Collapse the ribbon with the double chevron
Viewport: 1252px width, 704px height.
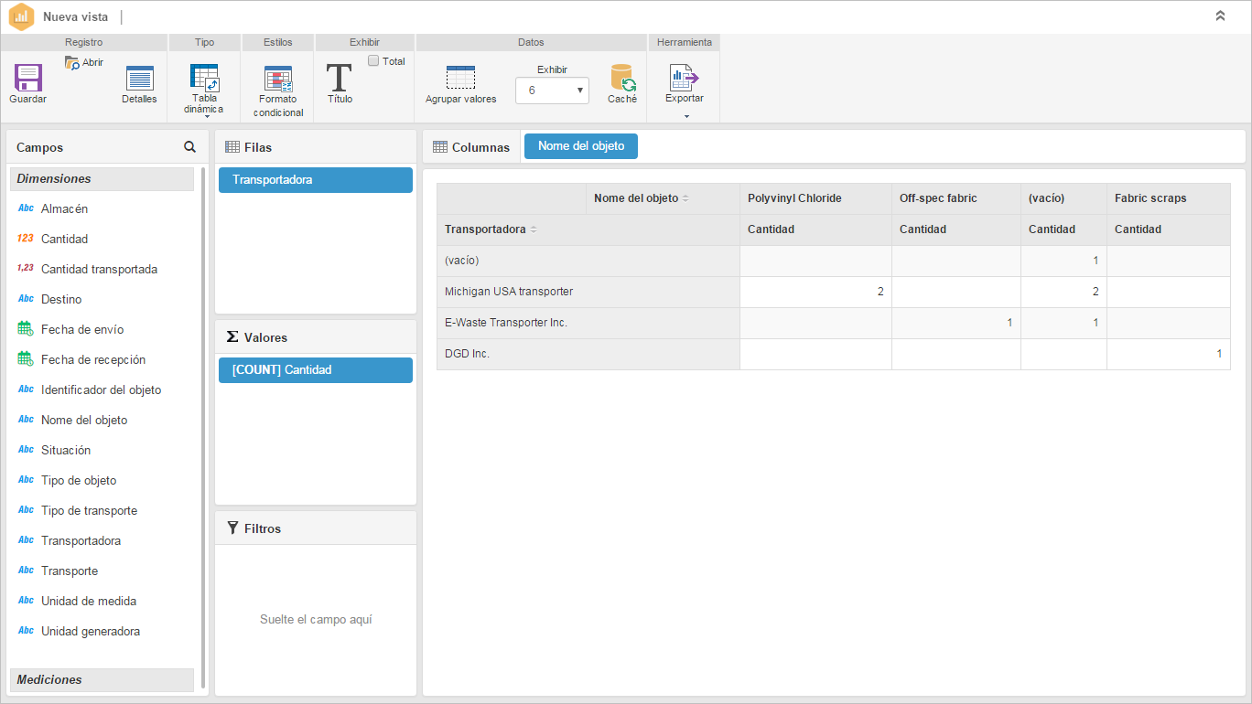coord(1220,16)
